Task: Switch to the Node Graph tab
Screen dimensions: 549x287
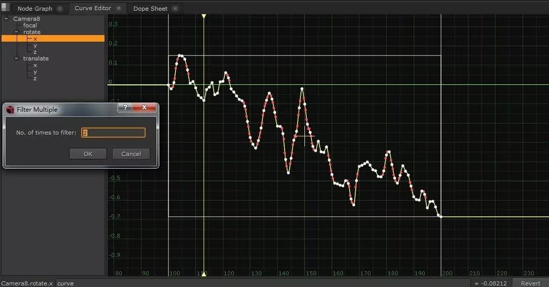Action: click(x=35, y=9)
